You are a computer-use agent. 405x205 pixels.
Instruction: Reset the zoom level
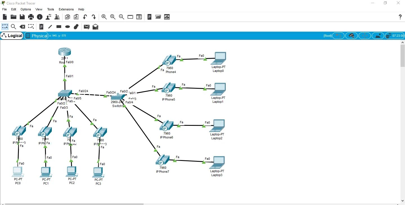coord(113,17)
